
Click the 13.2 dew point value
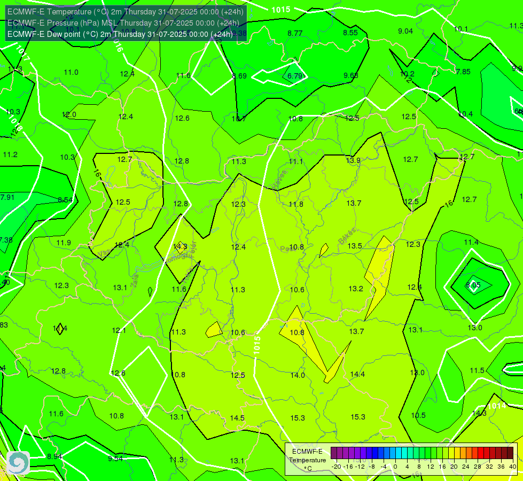356,289
